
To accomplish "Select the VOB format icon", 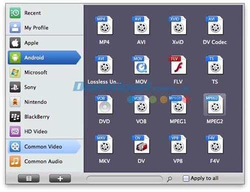I will (x=141, y=105).
